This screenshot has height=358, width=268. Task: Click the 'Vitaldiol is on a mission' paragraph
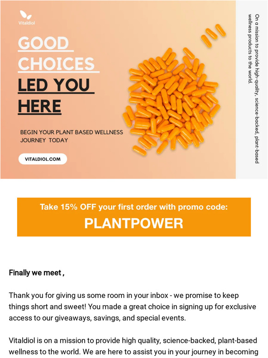(x=133, y=346)
